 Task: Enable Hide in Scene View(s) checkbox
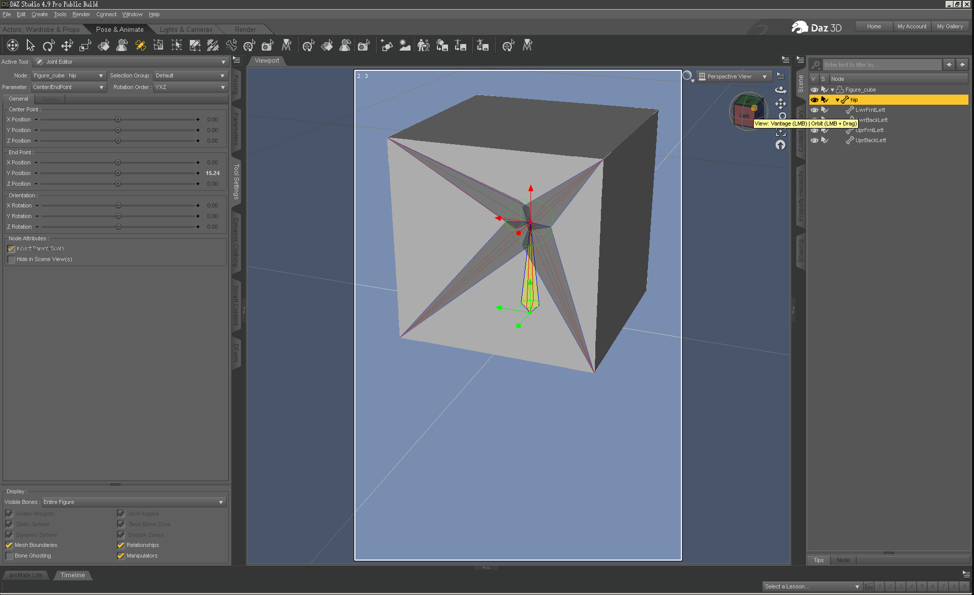pyautogui.click(x=11, y=260)
